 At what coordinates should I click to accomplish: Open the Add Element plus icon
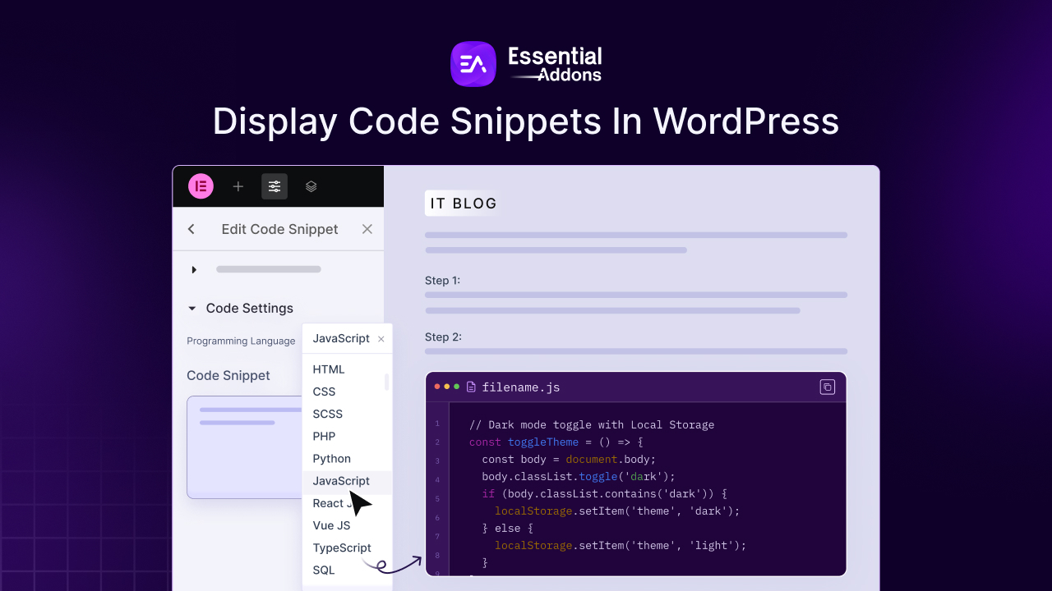(x=238, y=186)
